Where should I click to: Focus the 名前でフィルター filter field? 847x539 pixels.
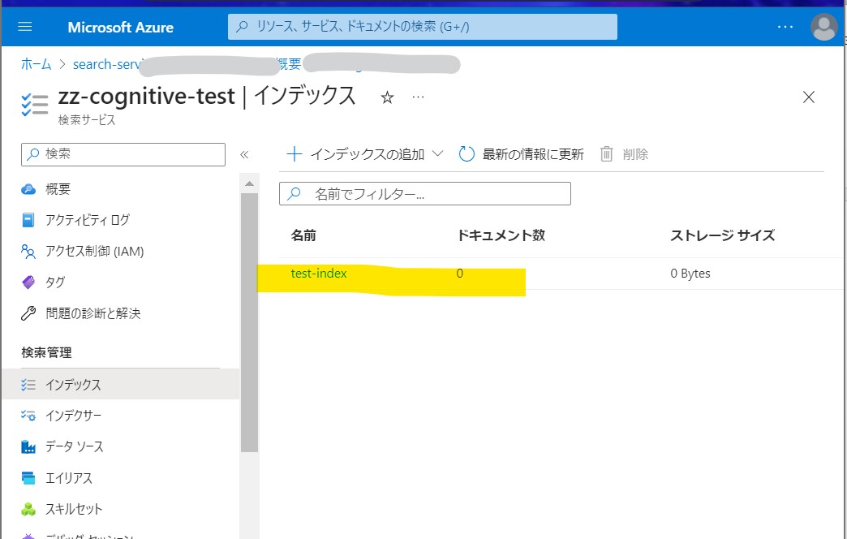(x=424, y=193)
